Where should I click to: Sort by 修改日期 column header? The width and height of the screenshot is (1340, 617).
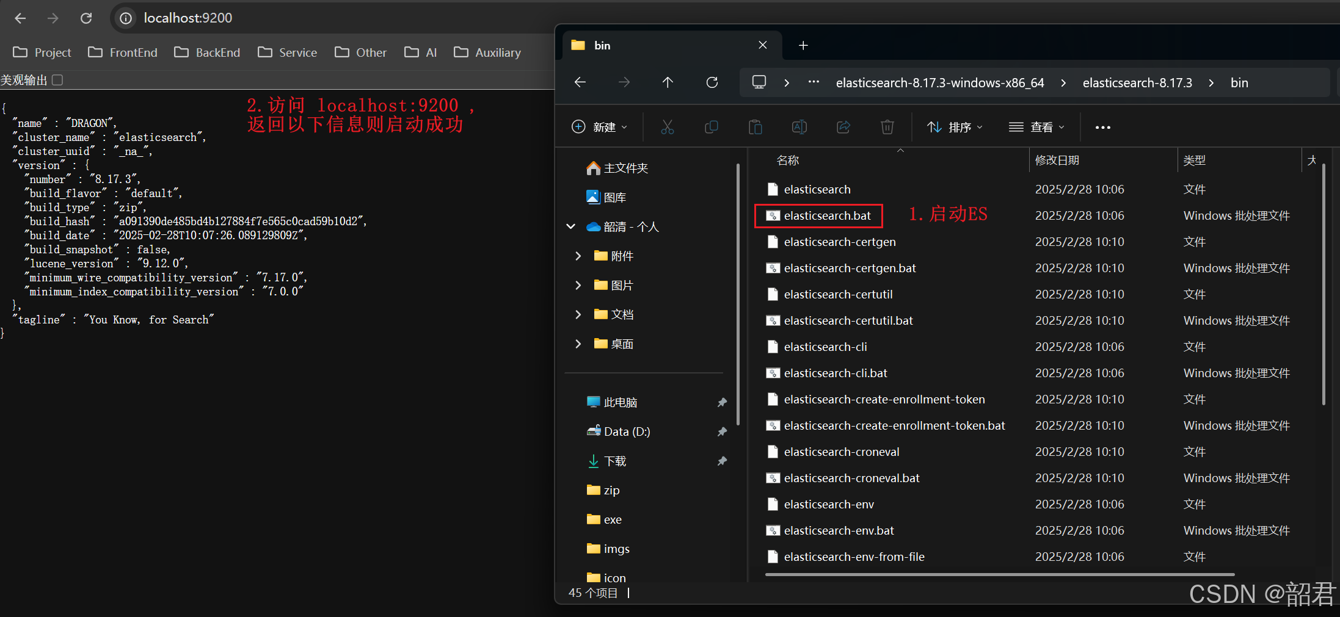[1057, 160]
